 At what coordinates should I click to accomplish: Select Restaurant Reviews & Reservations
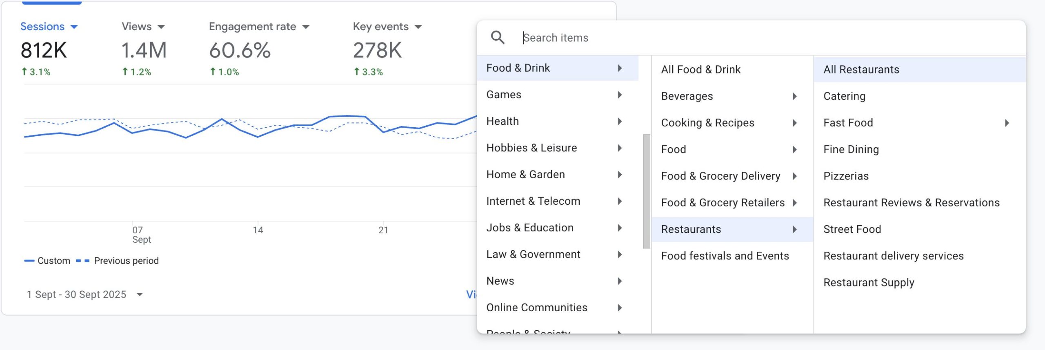[911, 203]
